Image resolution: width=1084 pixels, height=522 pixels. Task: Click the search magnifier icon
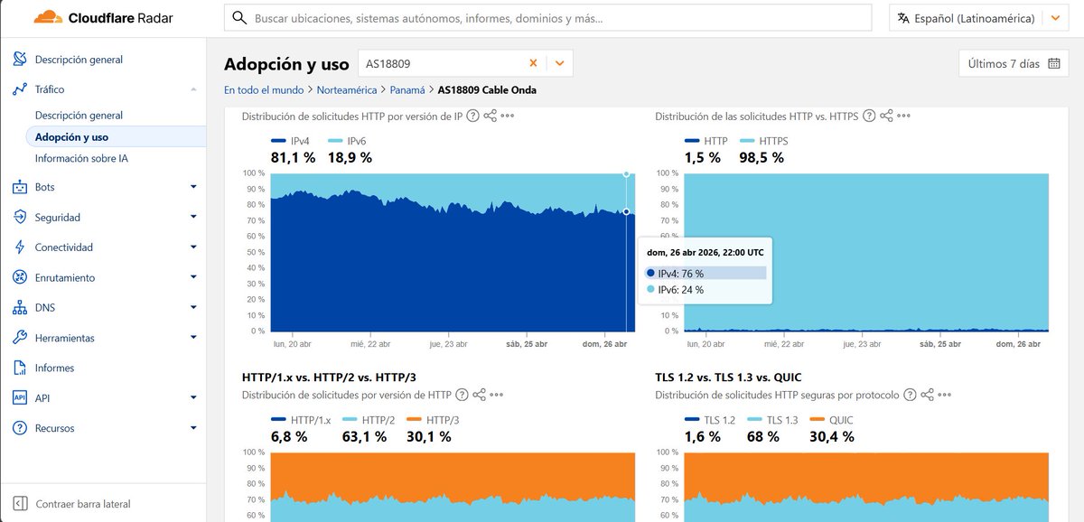click(239, 17)
